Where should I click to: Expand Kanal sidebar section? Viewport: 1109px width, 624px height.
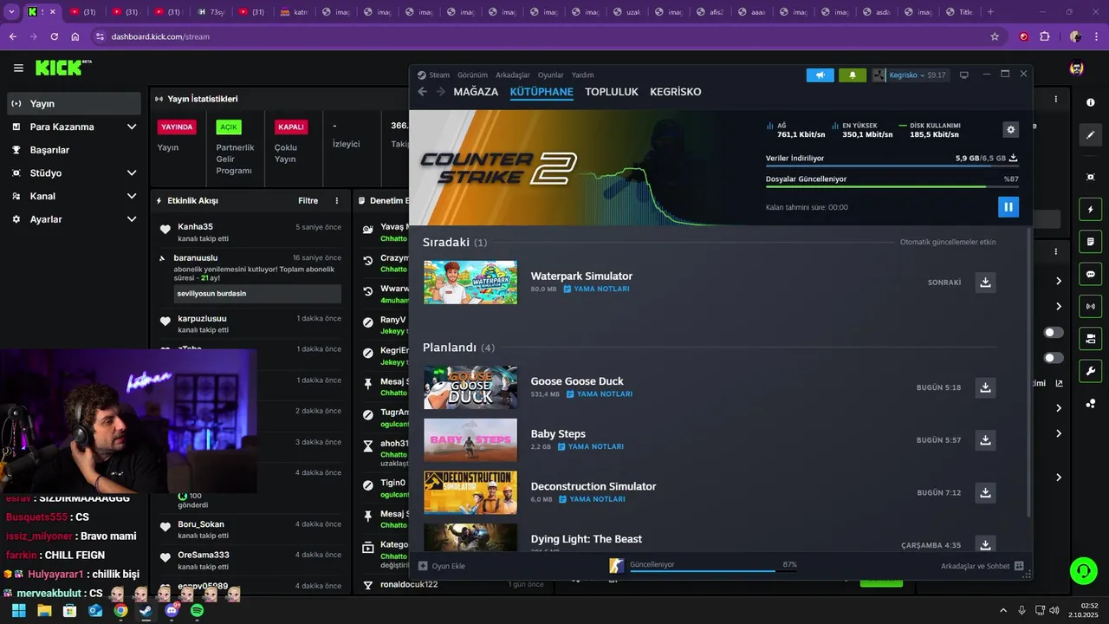click(132, 196)
